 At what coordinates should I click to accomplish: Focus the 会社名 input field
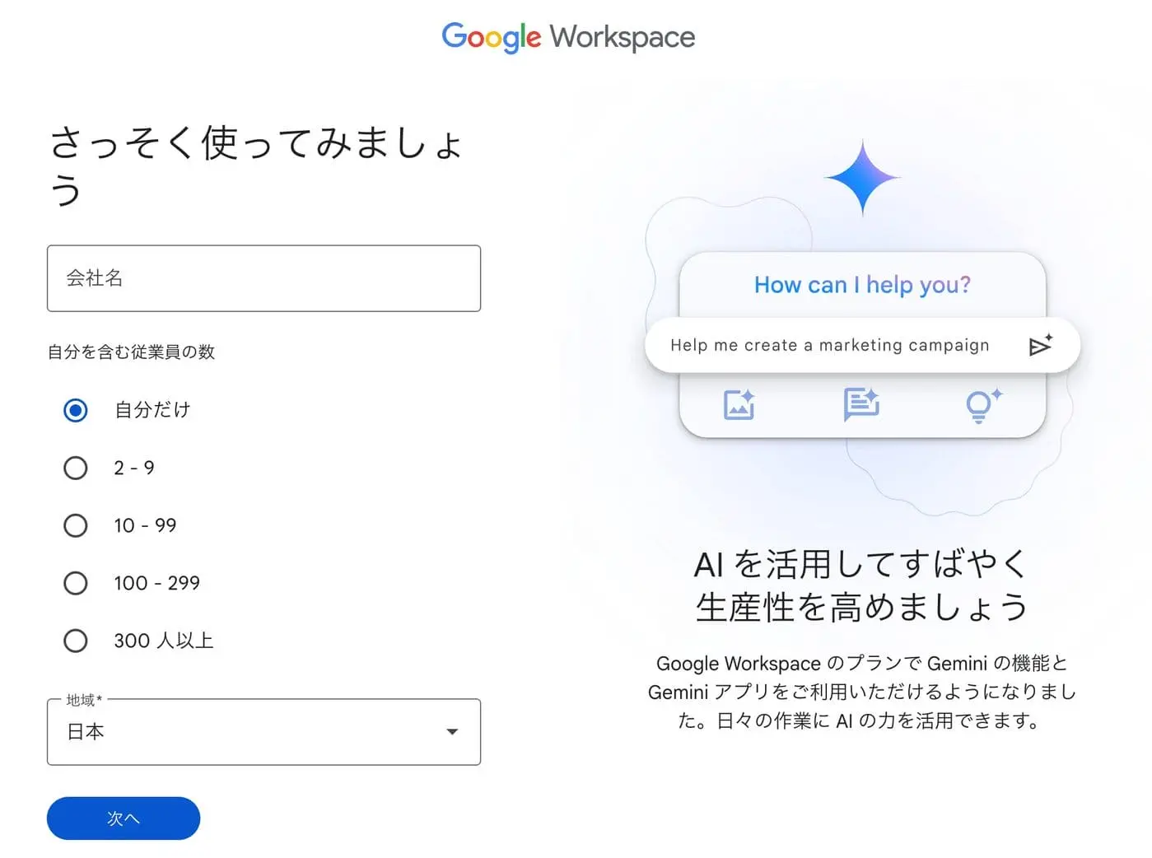[x=264, y=278]
